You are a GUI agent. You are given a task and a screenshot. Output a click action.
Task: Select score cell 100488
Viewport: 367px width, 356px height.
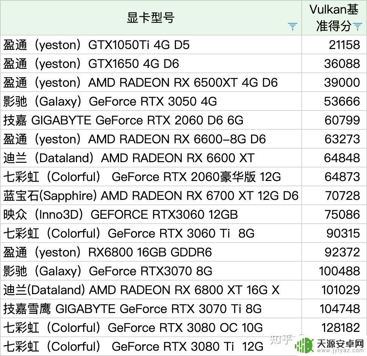(334, 271)
